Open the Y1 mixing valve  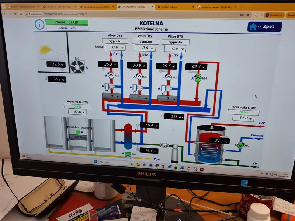109,87
